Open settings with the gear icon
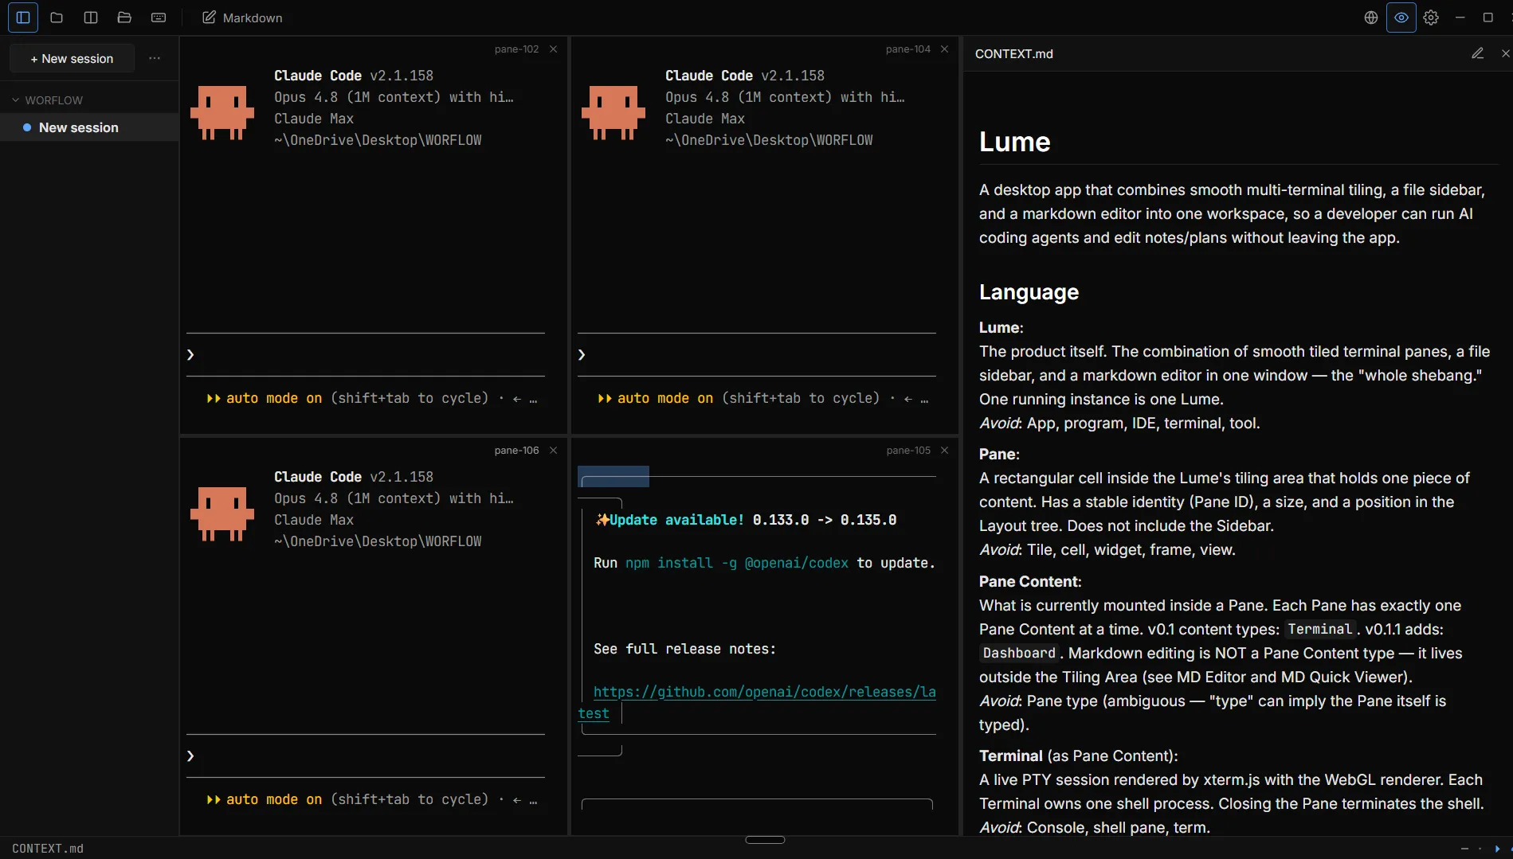 pyautogui.click(x=1432, y=18)
